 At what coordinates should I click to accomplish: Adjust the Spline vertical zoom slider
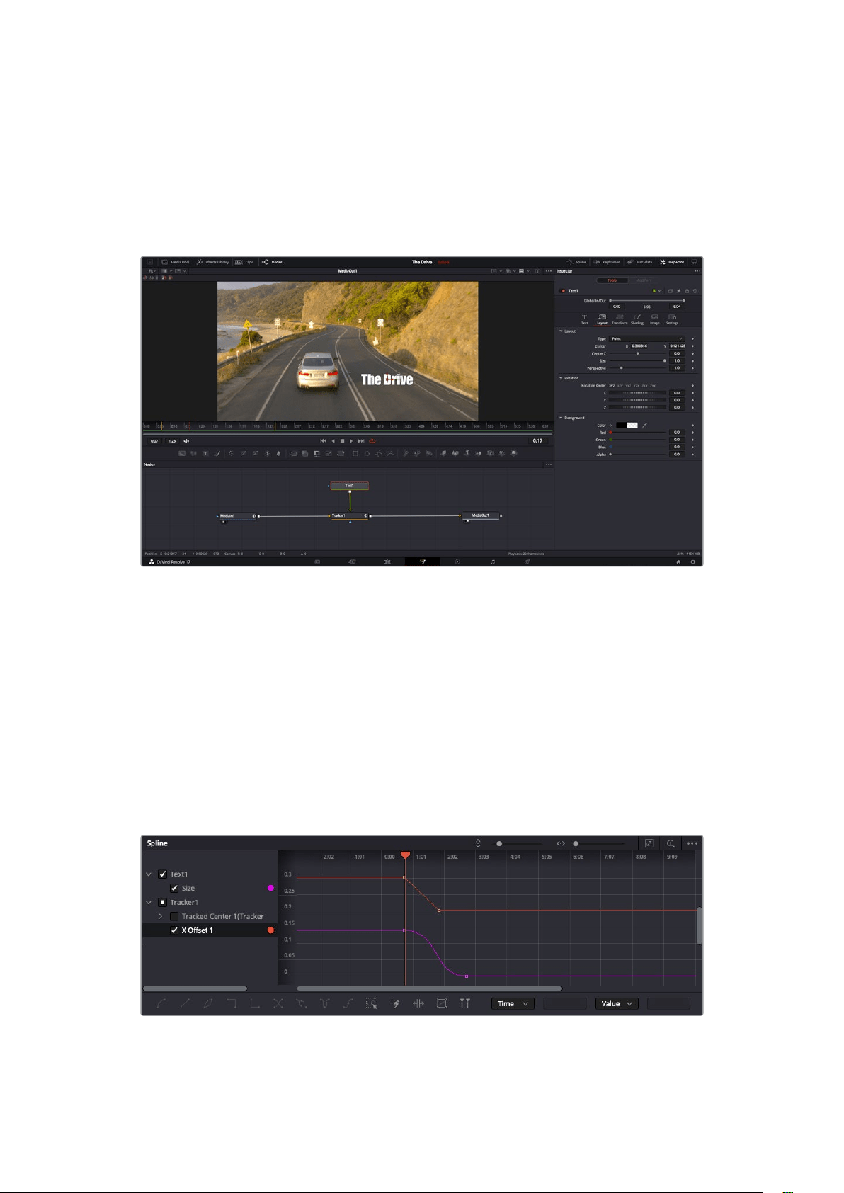click(x=499, y=843)
